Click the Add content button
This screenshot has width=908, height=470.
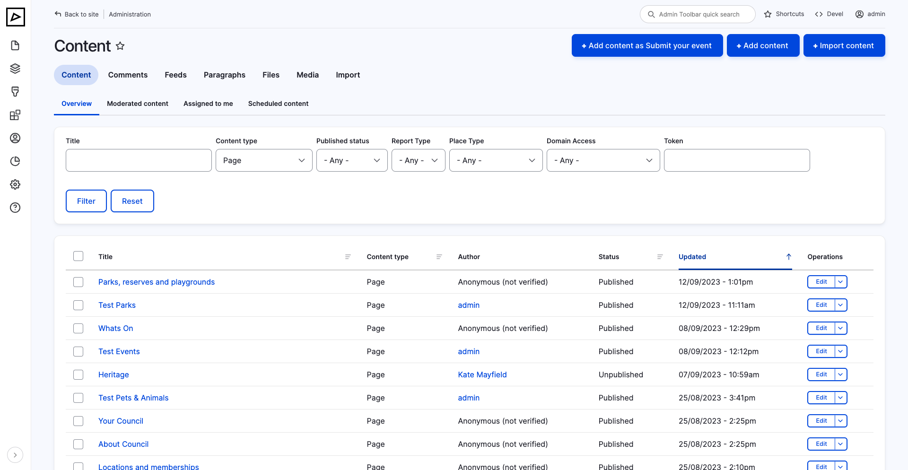(763, 45)
